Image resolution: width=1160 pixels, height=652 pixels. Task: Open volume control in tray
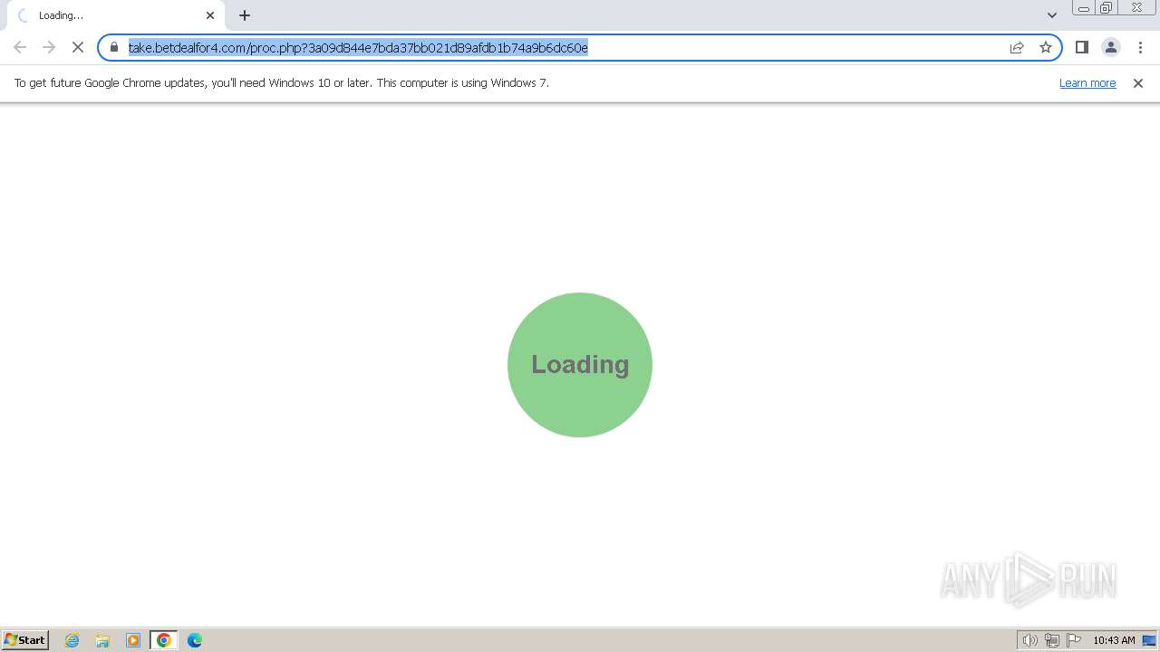(1029, 640)
